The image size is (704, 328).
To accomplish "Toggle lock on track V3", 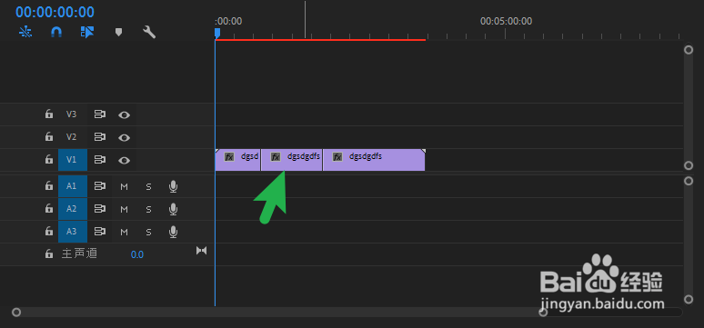I will pos(49,114).
